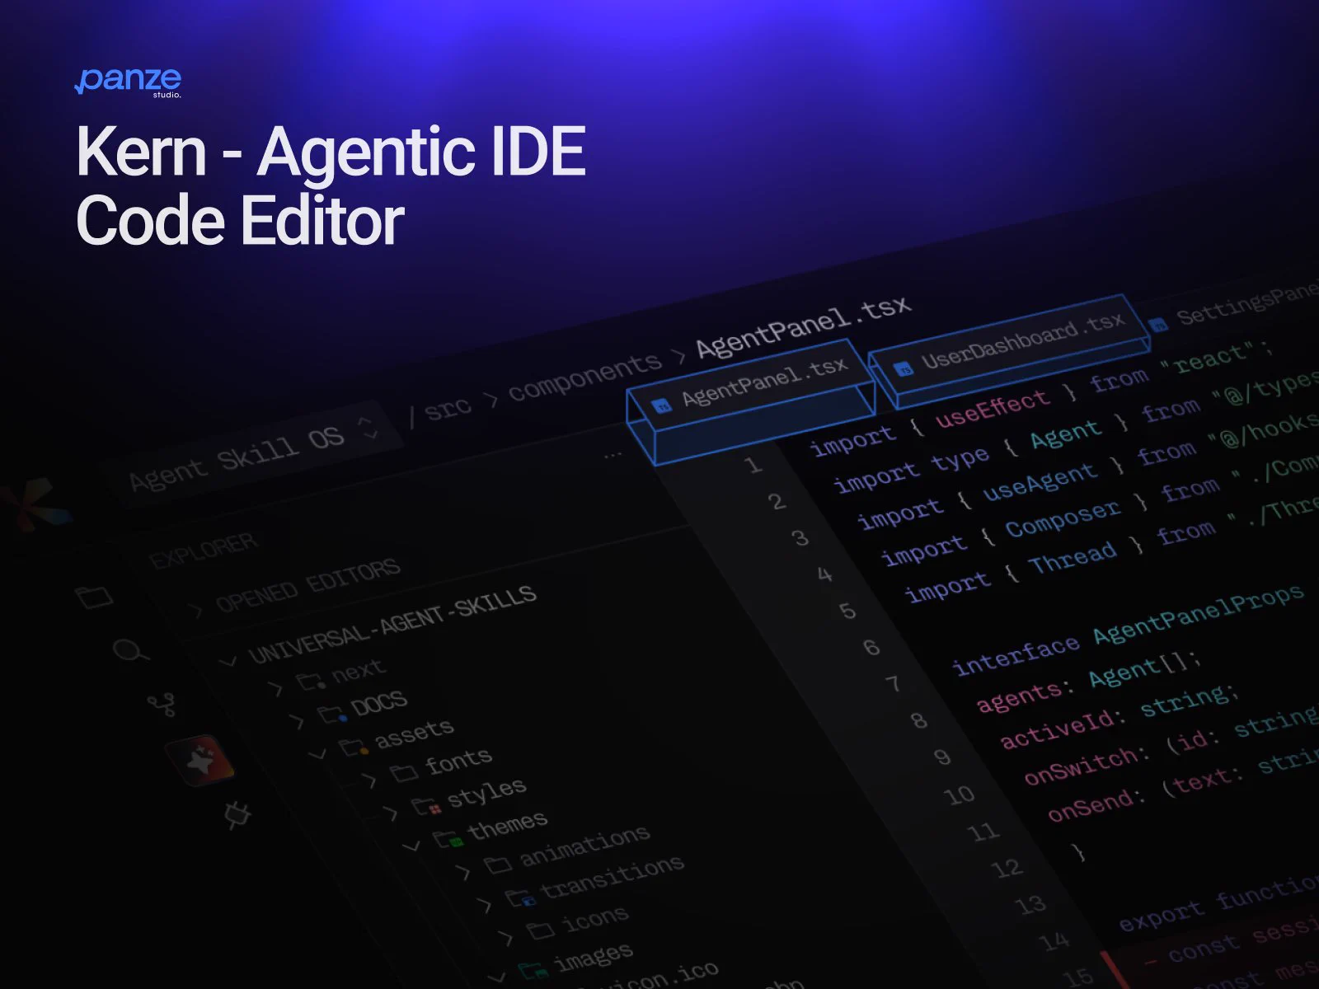Screen dimensions: 1319x989
Task: Click TS file icon on AgentPanel.tsx tab
Action: point(661,405)
